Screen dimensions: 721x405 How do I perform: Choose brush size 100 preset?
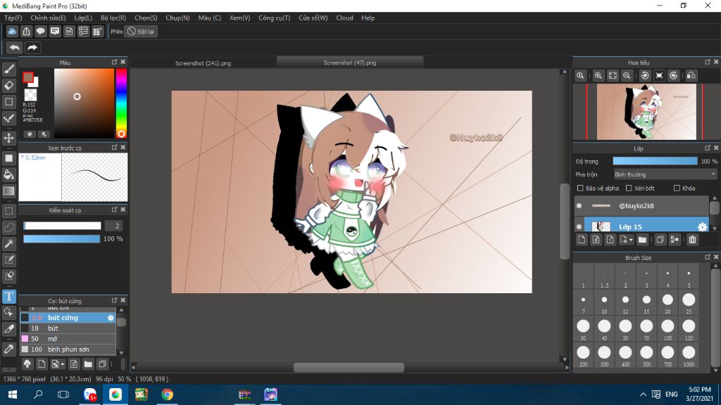667,329
